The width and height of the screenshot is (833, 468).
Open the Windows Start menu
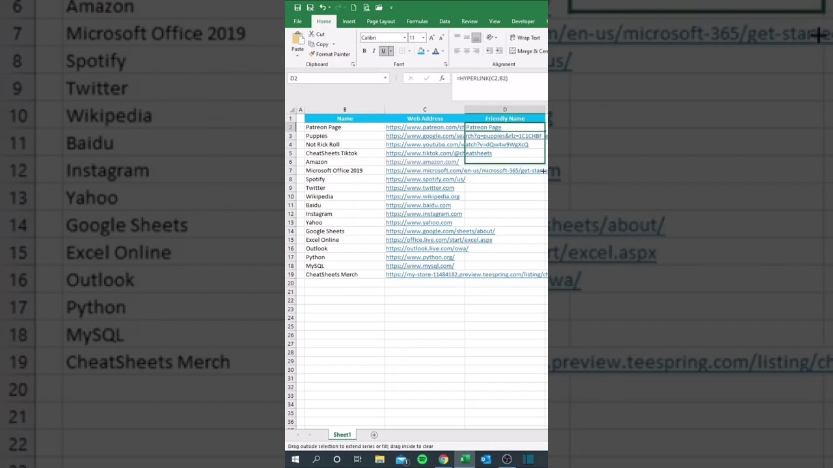[x=295, y=460]
